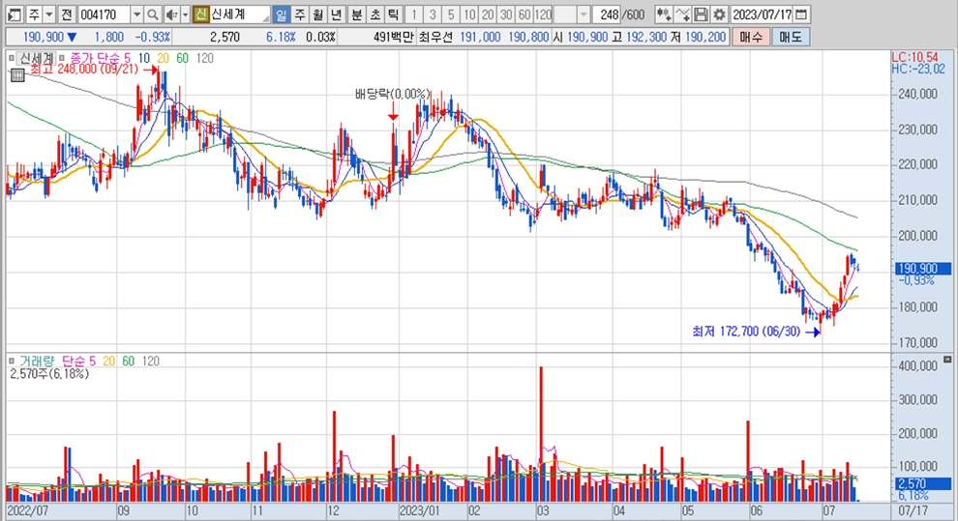Image resolution: width=958 pixels, height=521 pixels.
Task: Click the LC:10,54 indicator text
Action: pyautogui.click(x=914, y=57)
